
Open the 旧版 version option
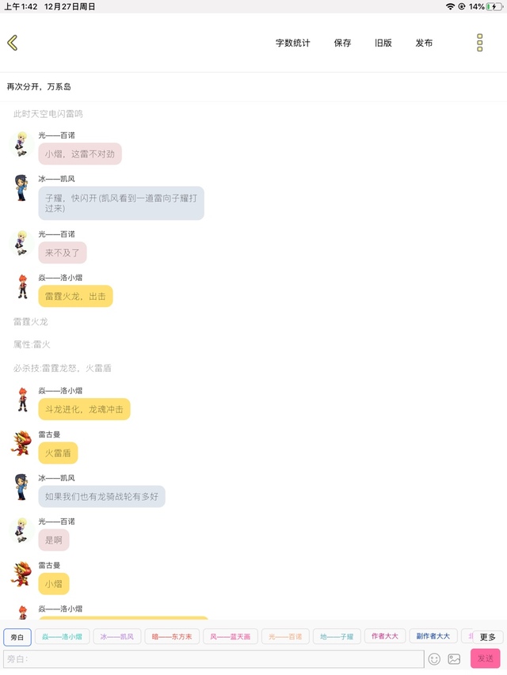pyautogui.click(x=383, y=43)
